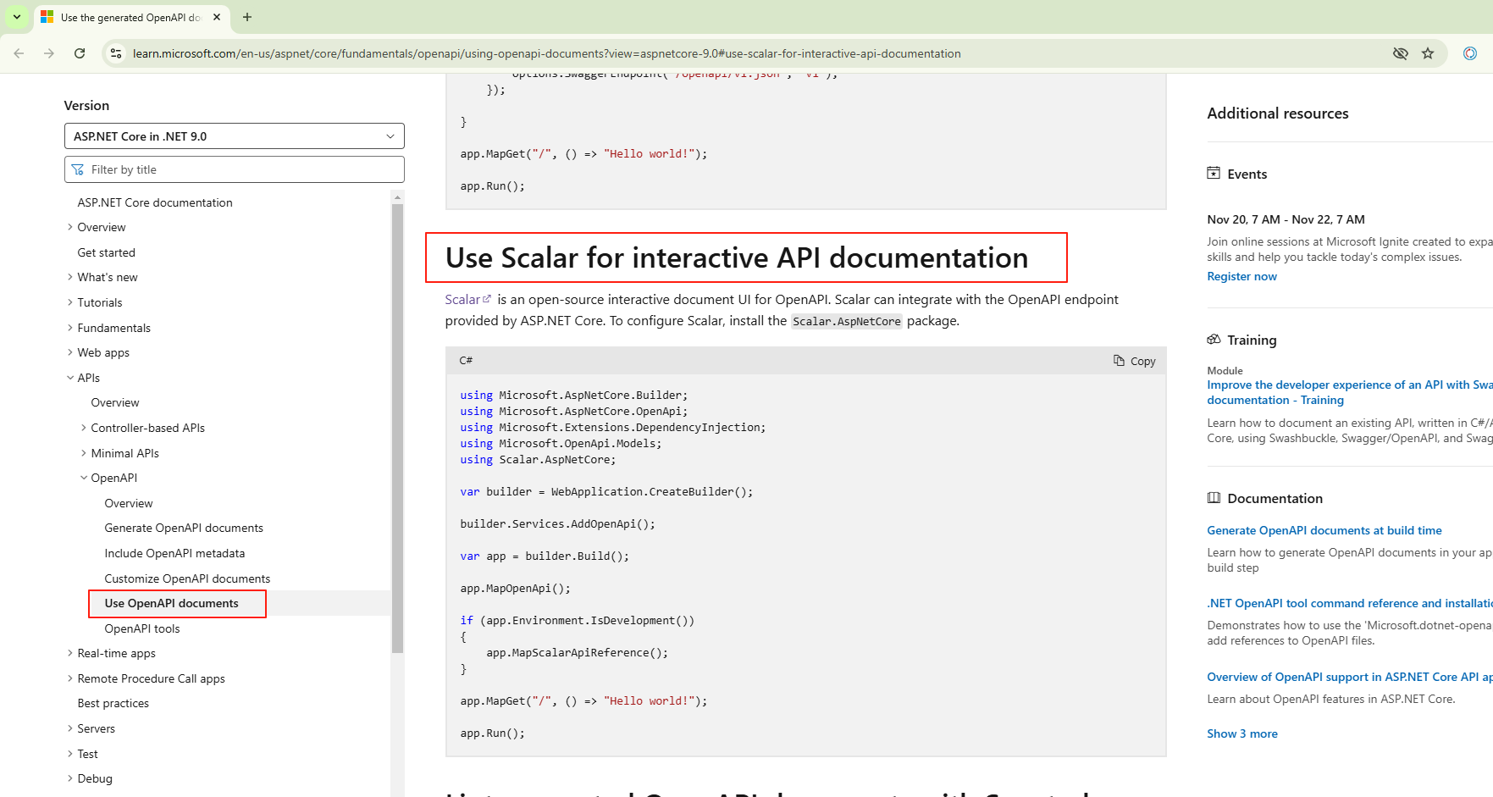Open Include OpenAPI metadata page
The image size is (1493, 797).
(x=174, y=553)
